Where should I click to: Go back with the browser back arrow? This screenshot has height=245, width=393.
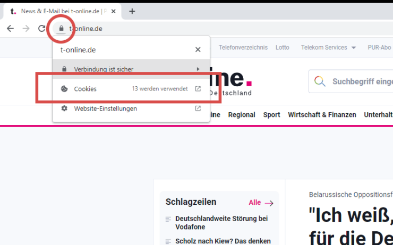pos(10,29)
